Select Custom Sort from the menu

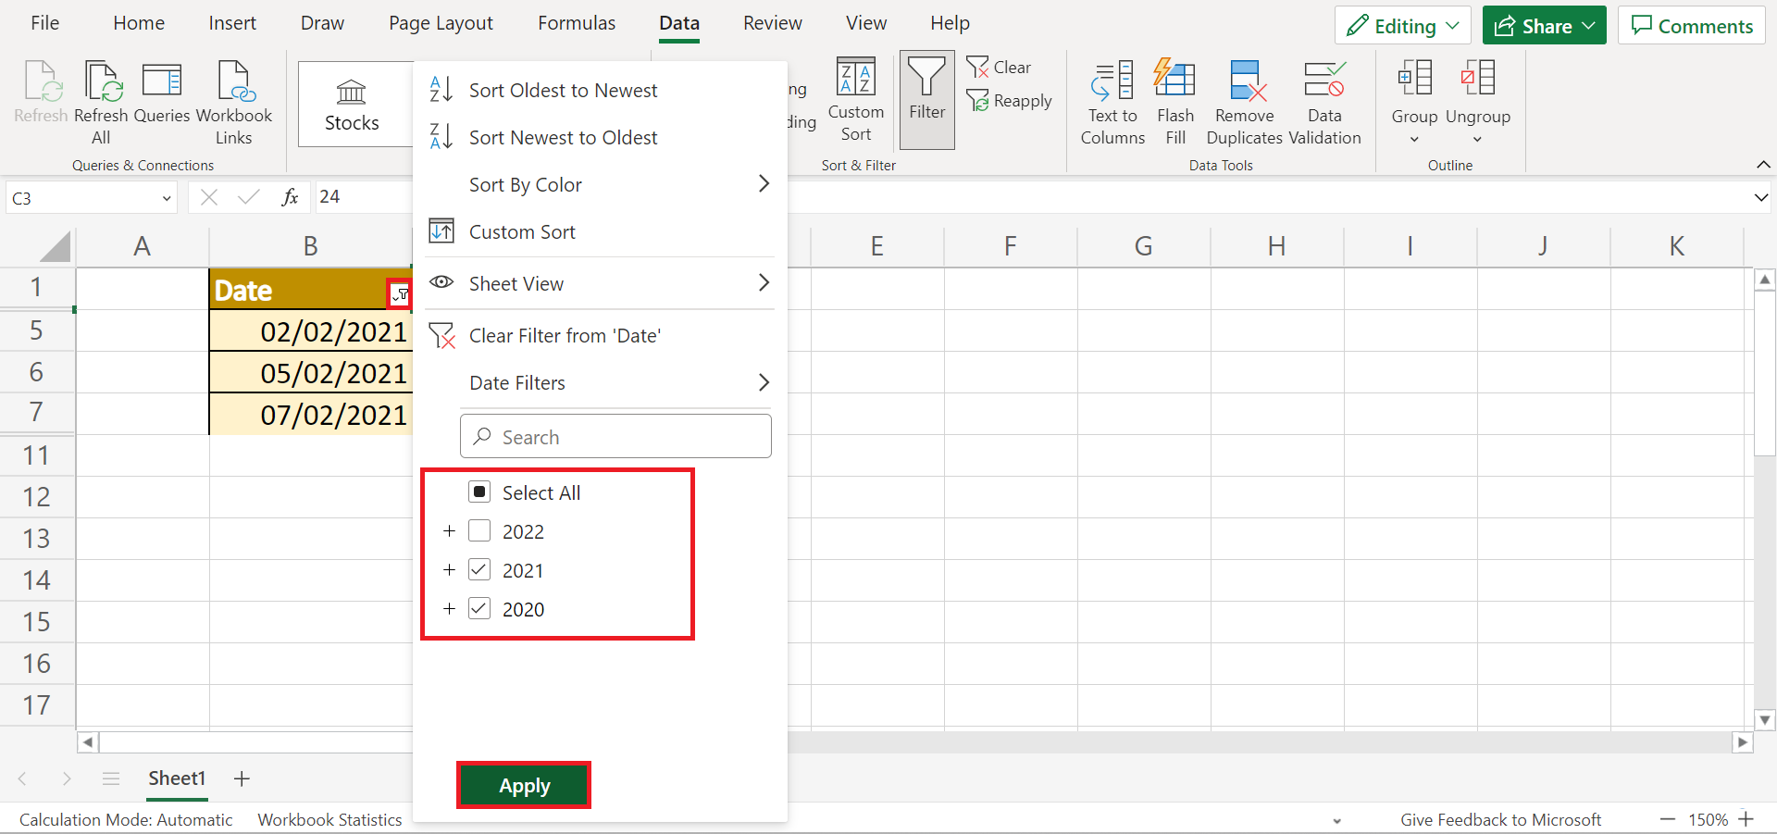521,231
